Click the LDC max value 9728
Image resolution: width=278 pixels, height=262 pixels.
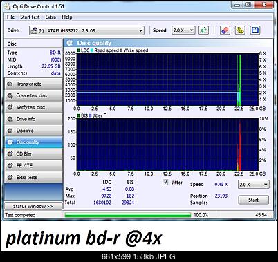pyautogui.click(x=106, y=196)
